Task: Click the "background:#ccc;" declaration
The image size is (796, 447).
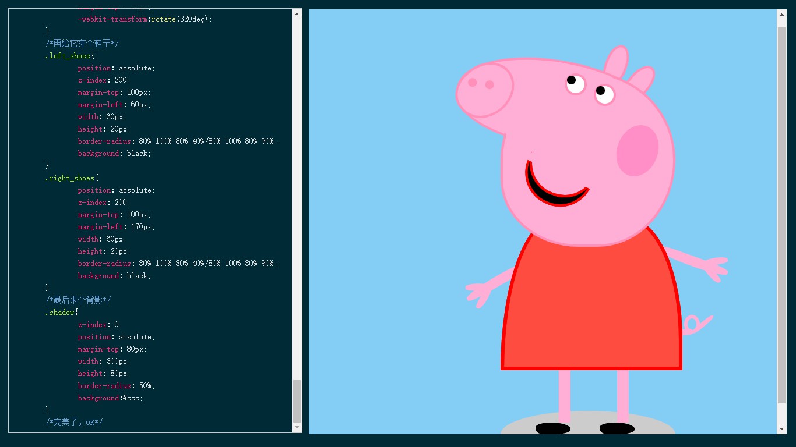Action: 110,398
